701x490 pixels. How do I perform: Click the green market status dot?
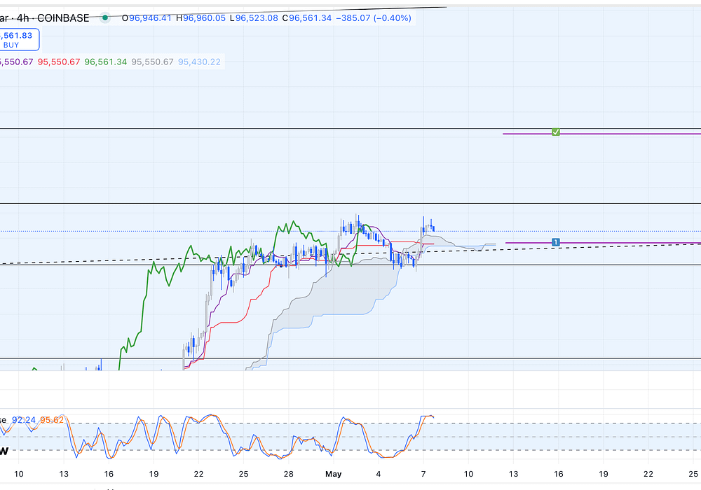point(104,18)
